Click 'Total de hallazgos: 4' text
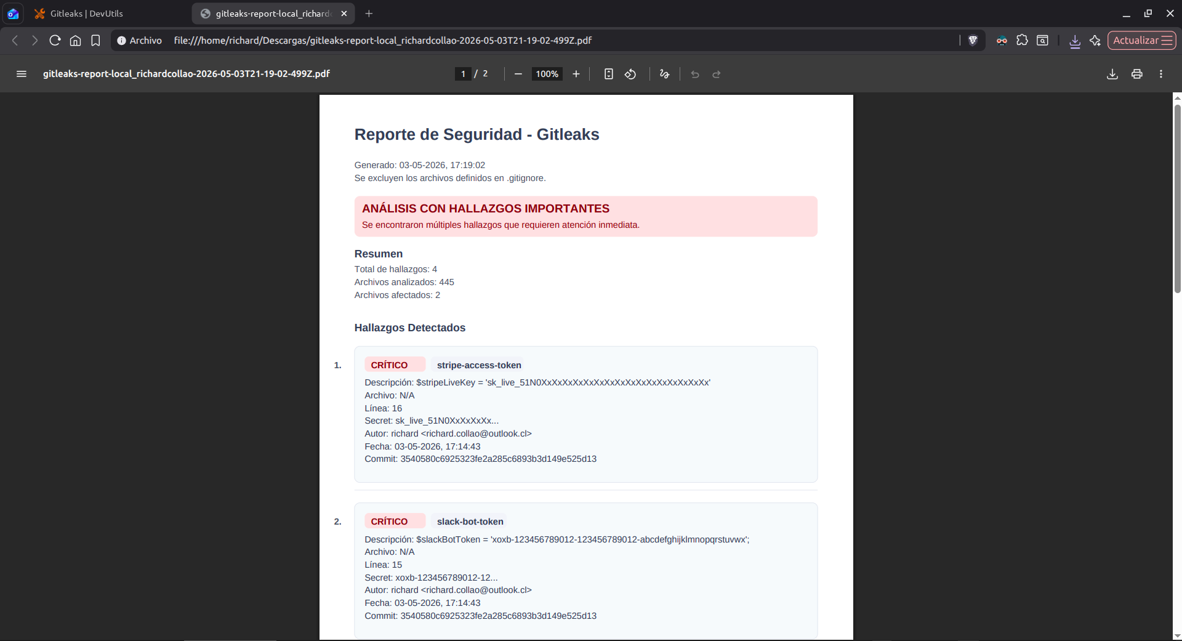This screenshot has width=1182, height=641. click(x=395, y=269)
